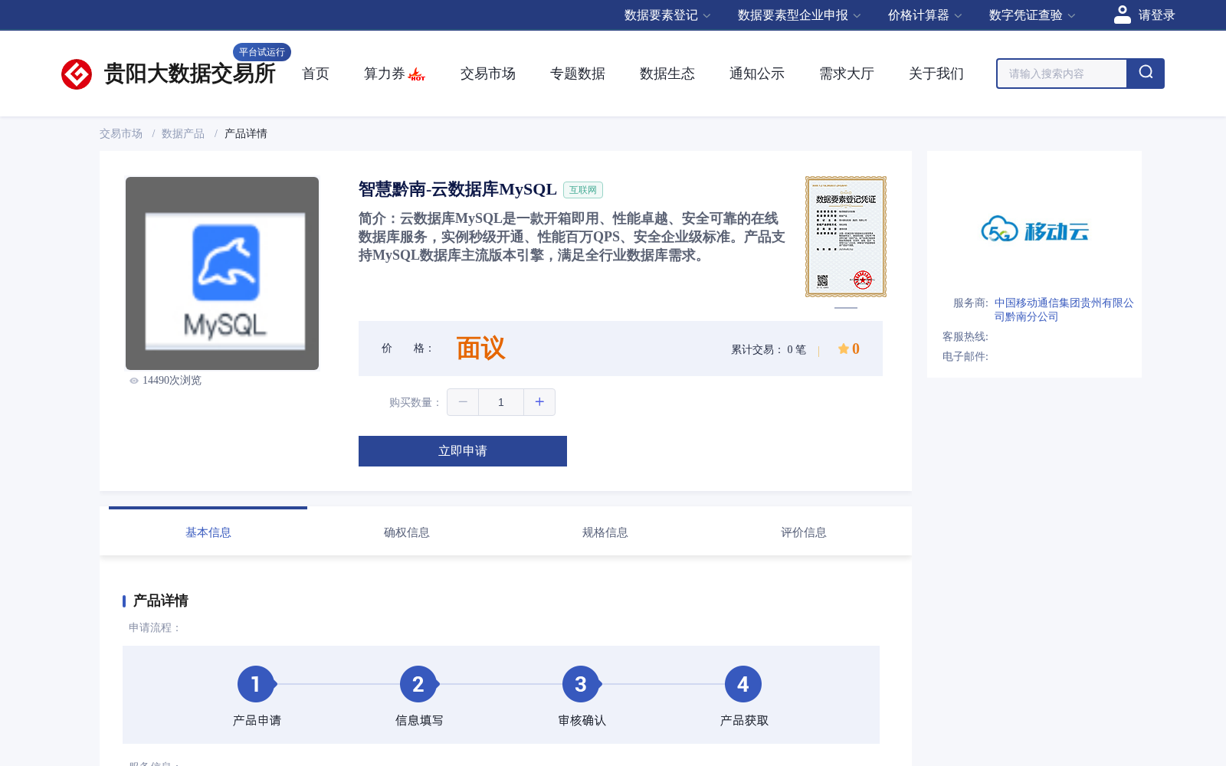Open 交易市场 navigation item
Viewport: 1226px width, 766px height.
click(x=488, y=74)
